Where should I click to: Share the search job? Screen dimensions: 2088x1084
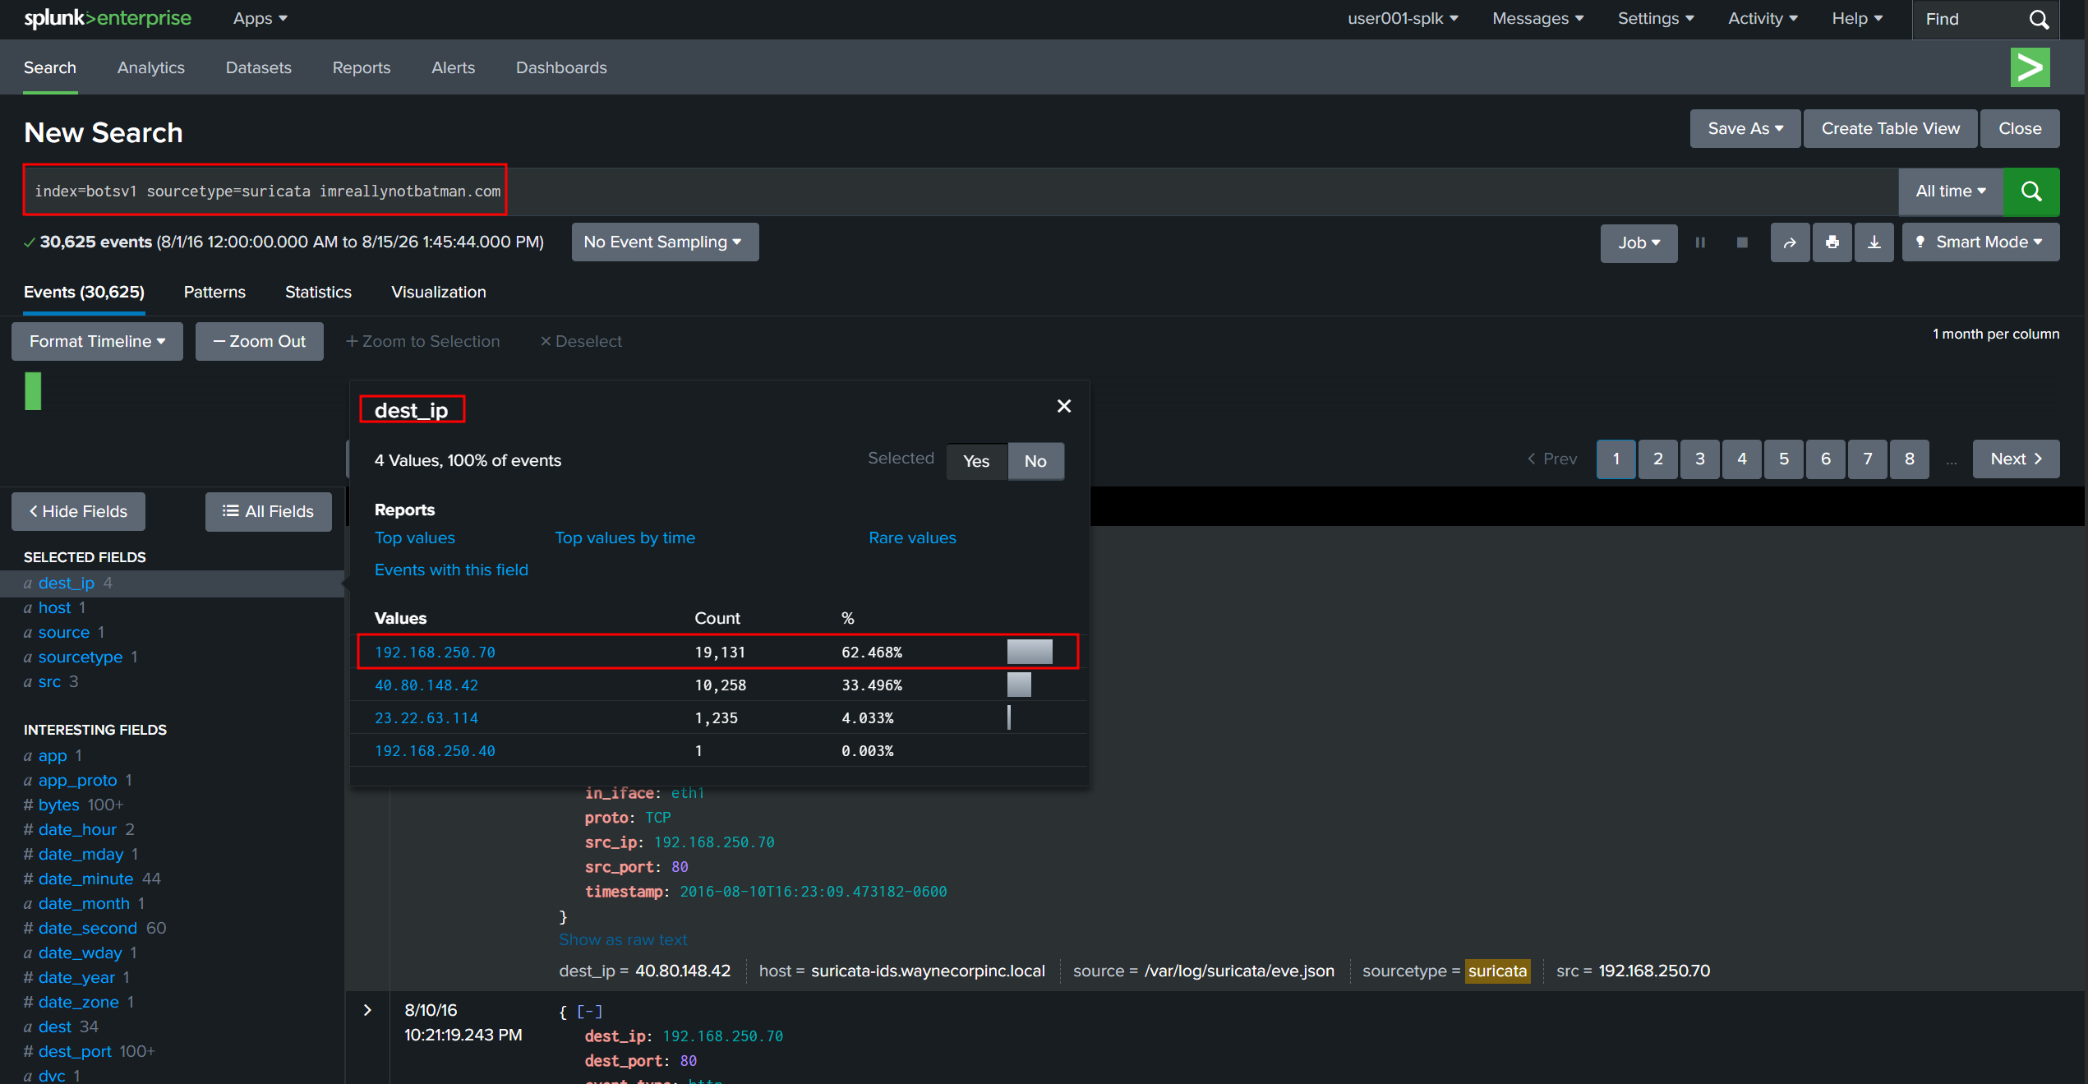pyautogui.click(x=1790, y=242)
